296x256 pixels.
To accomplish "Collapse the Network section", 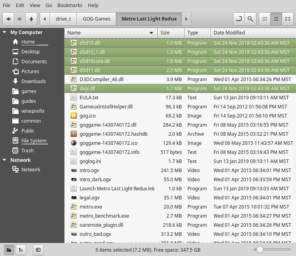I will point(4,160).
